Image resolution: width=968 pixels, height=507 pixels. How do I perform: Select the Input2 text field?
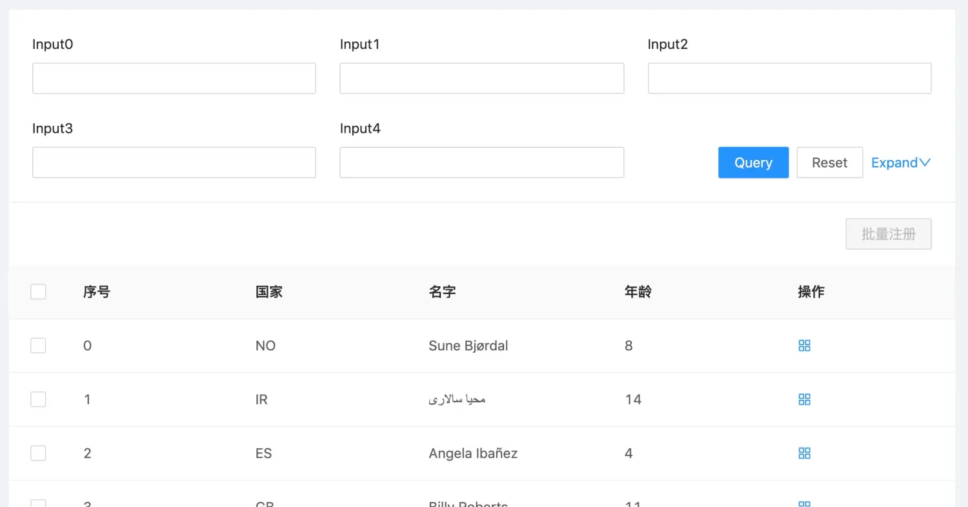coord(789,78)
